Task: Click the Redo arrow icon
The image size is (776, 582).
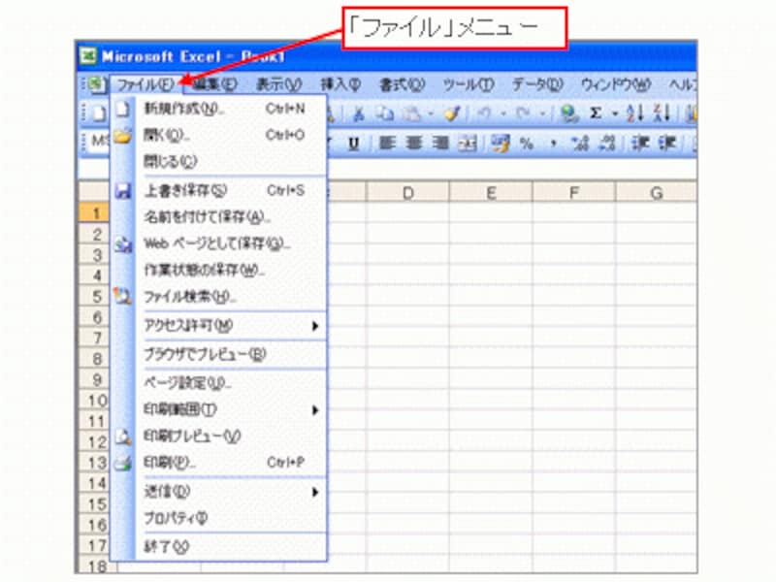Action: 523,114
